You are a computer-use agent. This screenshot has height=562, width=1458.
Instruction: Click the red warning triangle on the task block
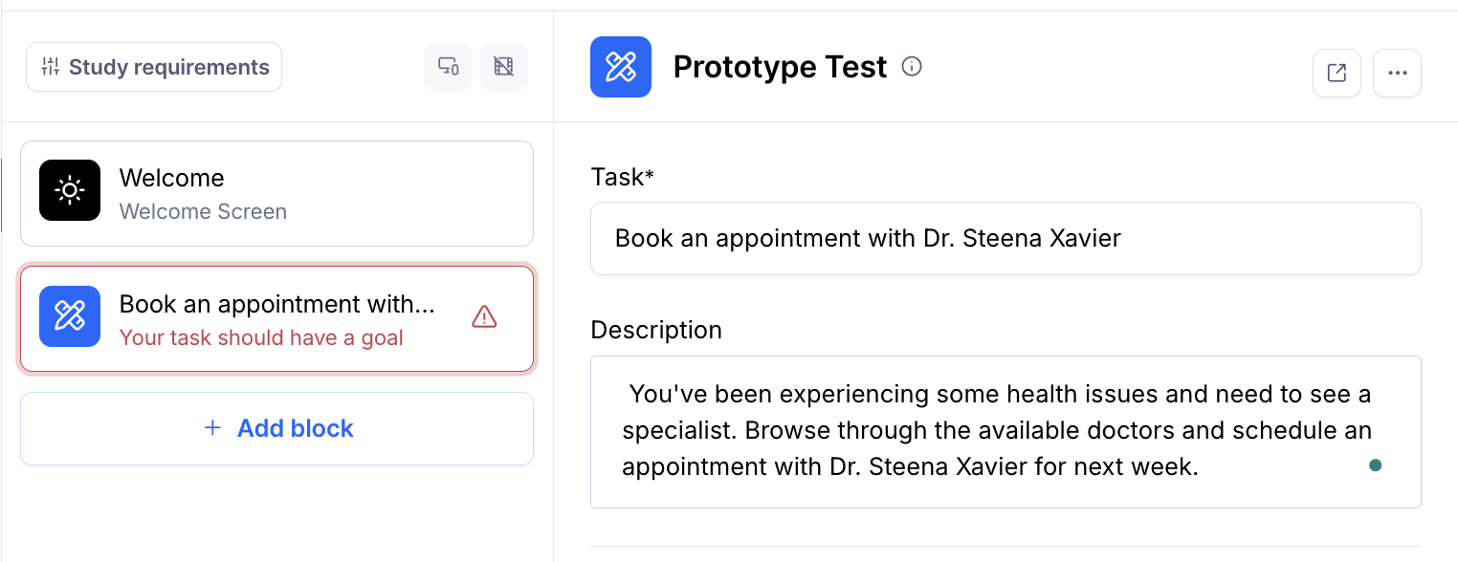click(x=484, y=315)
